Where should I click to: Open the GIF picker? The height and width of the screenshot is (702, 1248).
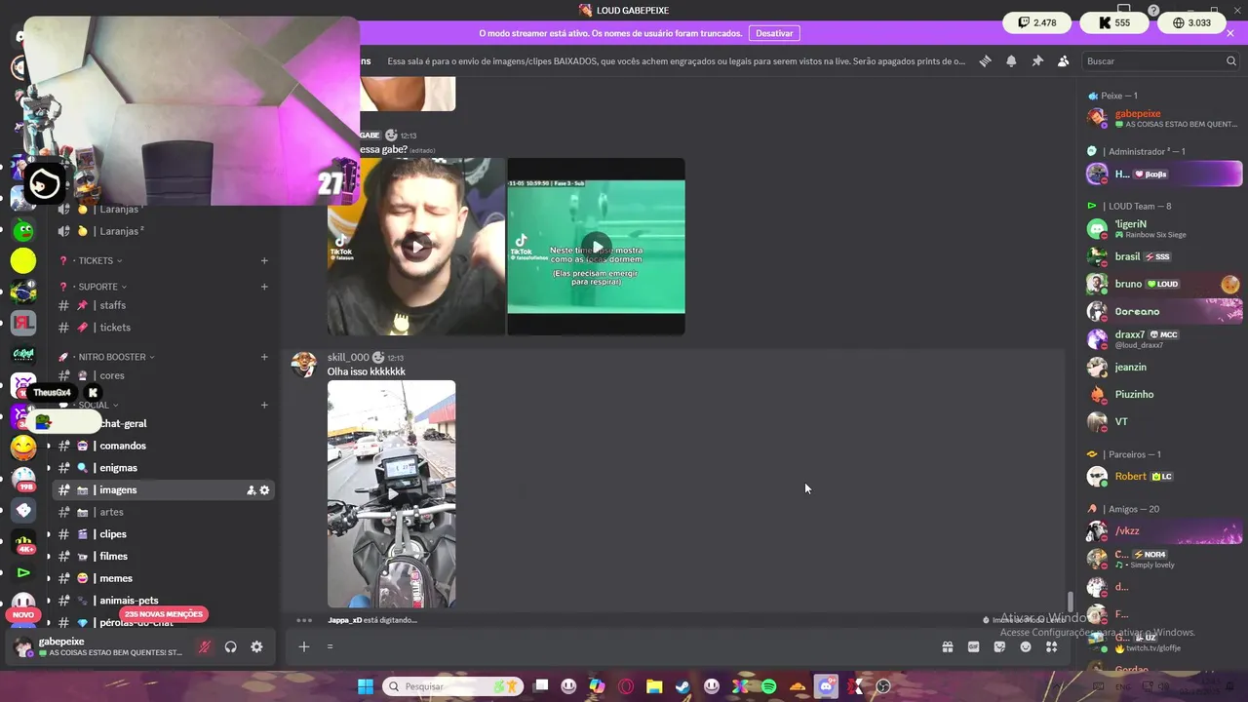[973, 646]
